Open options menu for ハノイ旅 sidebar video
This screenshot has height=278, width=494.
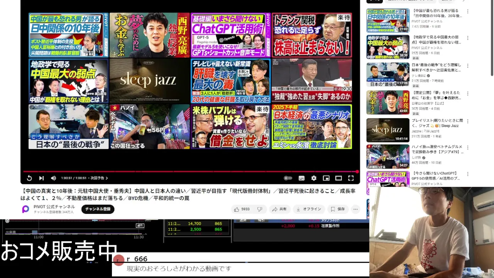(468, 147)
